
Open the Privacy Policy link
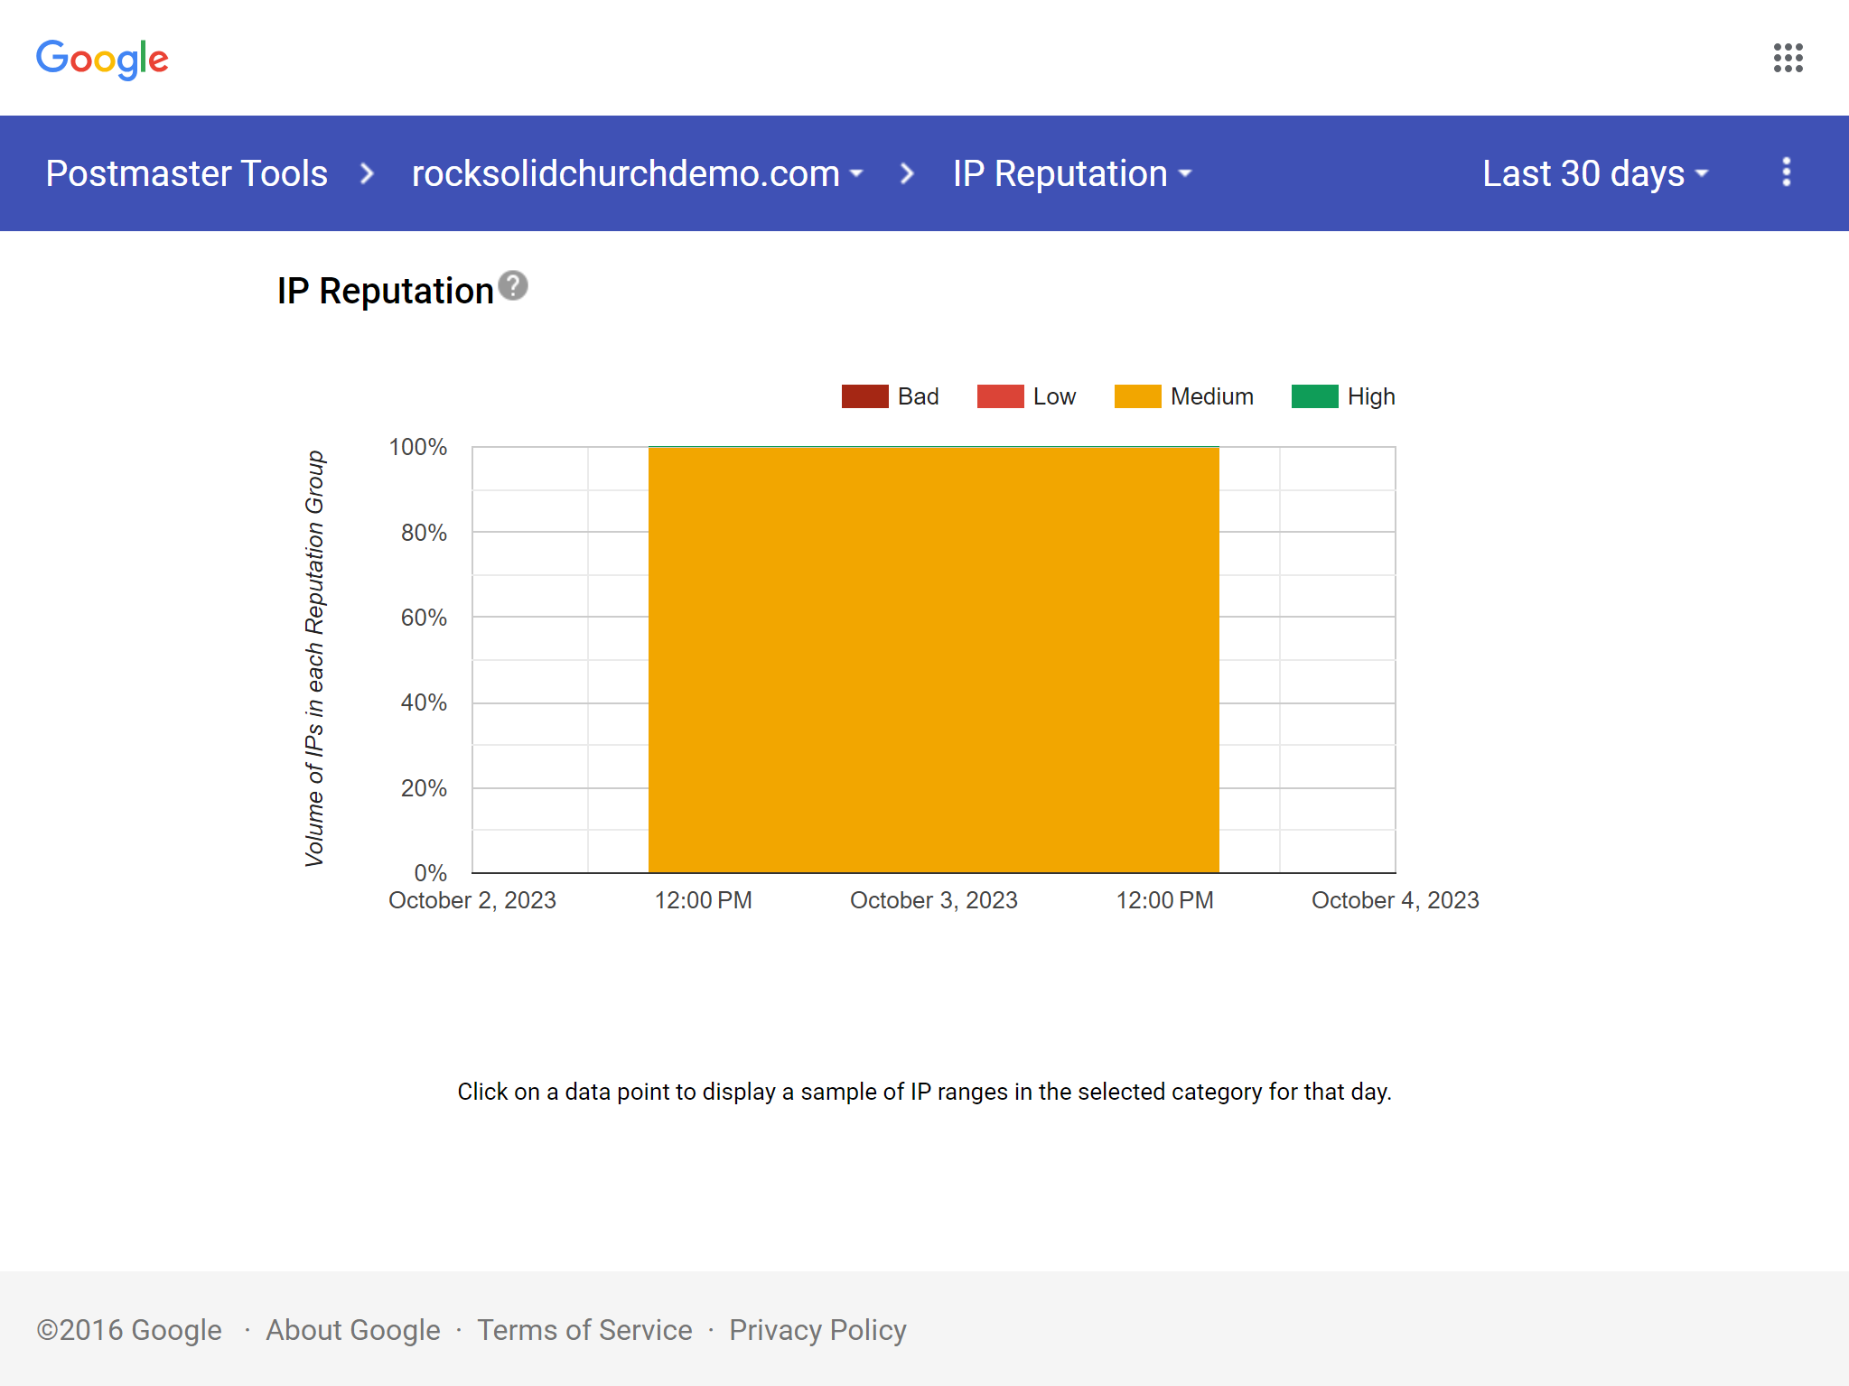(817, 1330)
